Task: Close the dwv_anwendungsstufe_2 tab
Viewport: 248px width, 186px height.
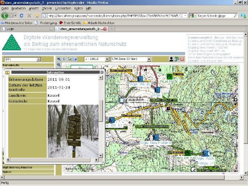Action: (105, 29)
